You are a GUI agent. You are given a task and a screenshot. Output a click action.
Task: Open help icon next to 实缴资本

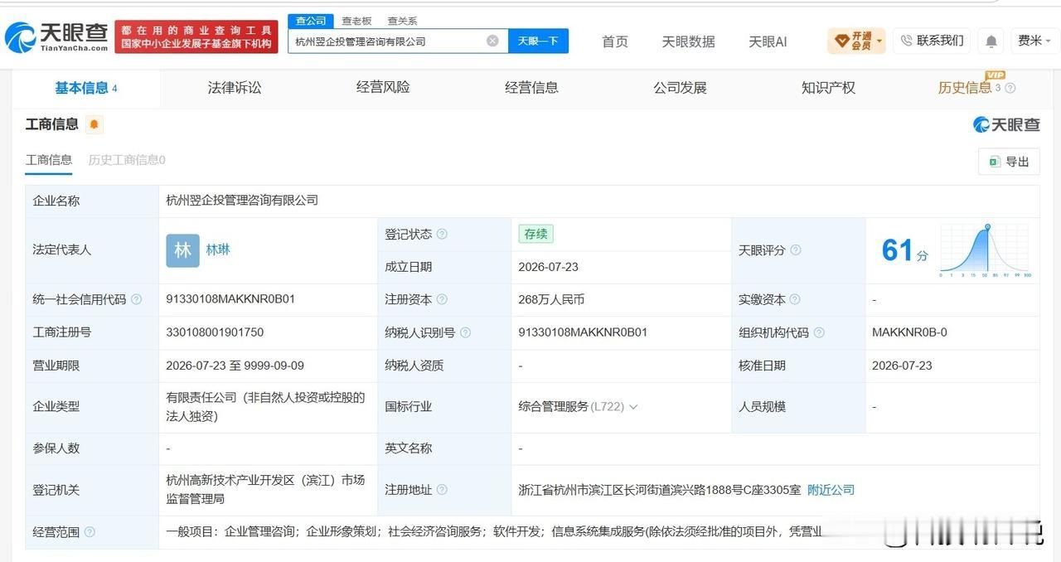tap(794, 299)
